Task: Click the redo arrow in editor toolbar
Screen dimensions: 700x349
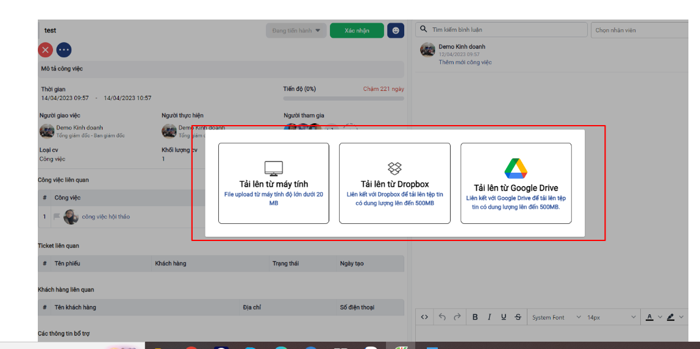Action: point(457,317)
